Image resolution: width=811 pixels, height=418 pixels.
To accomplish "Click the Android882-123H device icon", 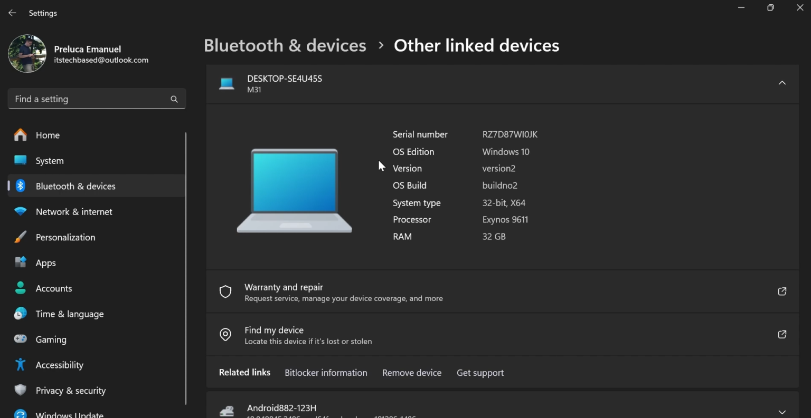I will click(227, 412).
